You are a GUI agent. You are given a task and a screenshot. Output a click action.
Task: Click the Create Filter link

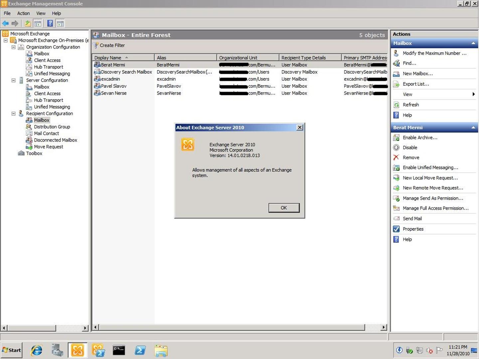pos(112,45)
